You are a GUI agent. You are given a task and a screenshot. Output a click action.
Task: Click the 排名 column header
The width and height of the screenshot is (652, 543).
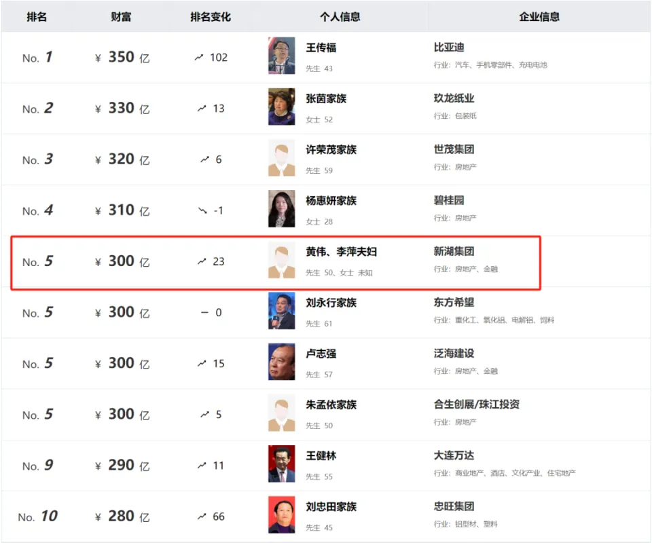tap(37, 17)
